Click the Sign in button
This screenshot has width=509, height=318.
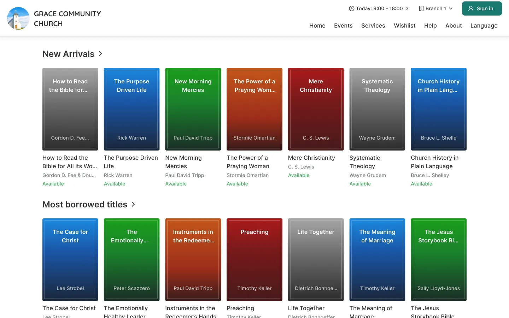click(482, 8)
